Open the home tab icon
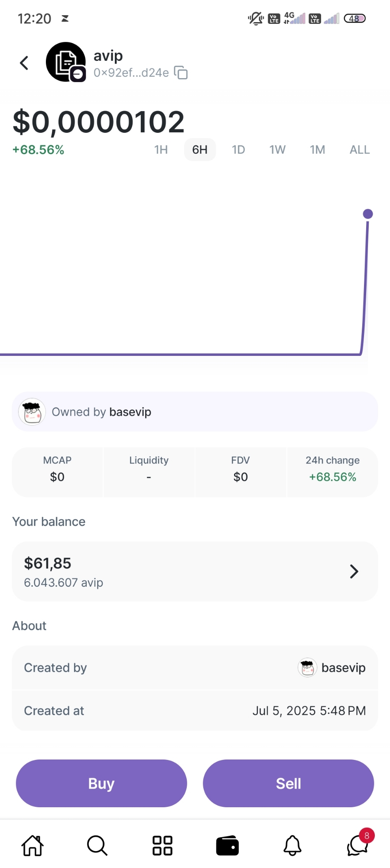390x868 pixels. point(32,845)
